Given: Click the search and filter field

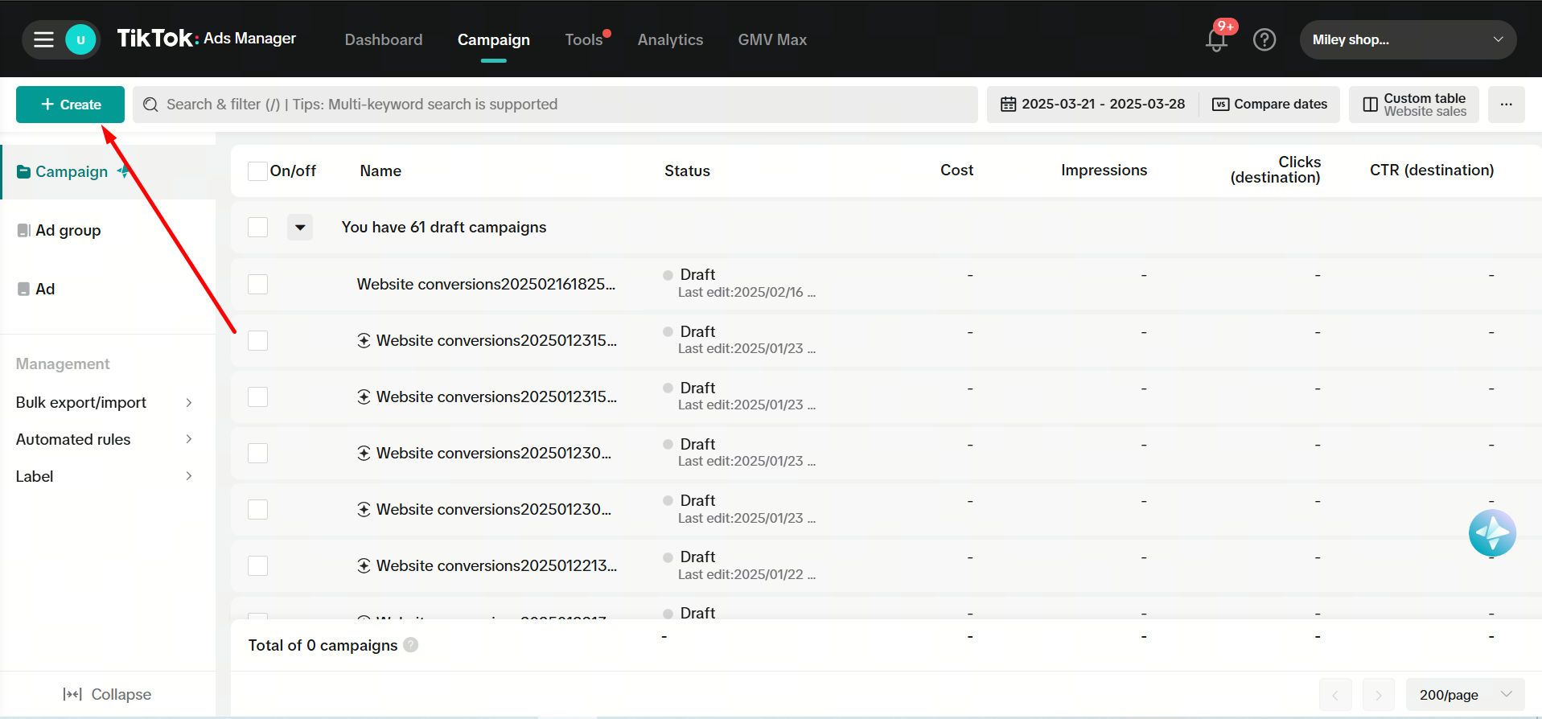Looking at the screenshot, I should click(555, 105).
